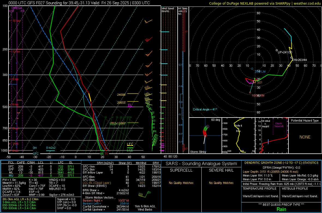Select the EFF parcel row
Image resolution: width=322 pixels, height=213 pixels.
tap(41, 169)
